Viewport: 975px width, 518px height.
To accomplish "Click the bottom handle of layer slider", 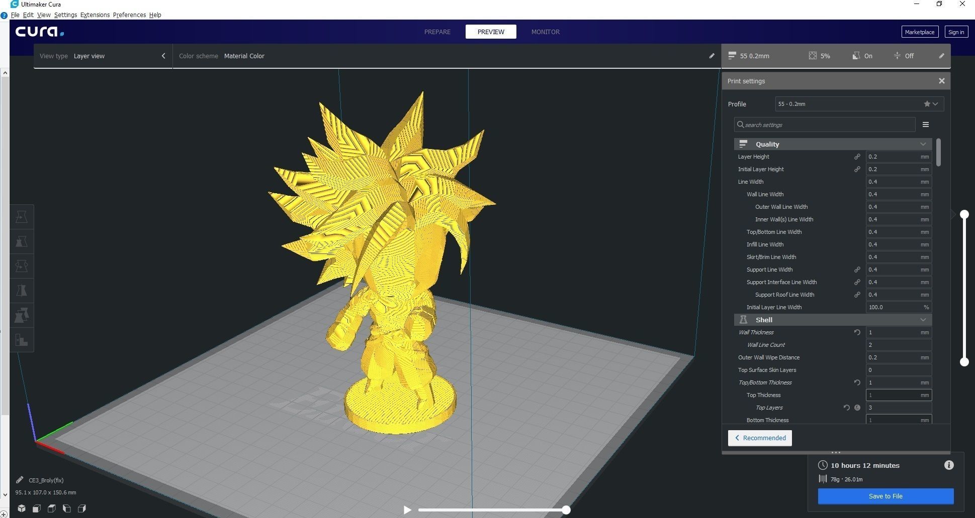I will click(x=964, y=362).
